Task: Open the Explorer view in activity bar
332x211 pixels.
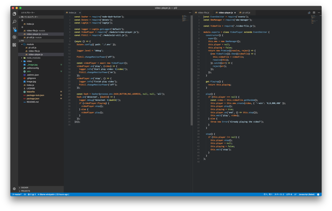Action: (x=14, y=14)
